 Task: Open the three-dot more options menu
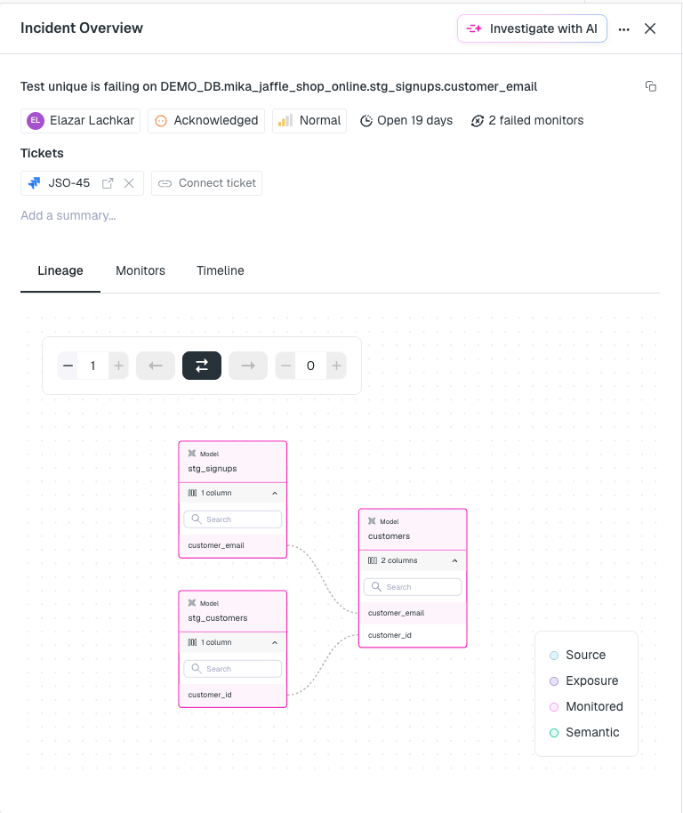[x=624, y=29]
